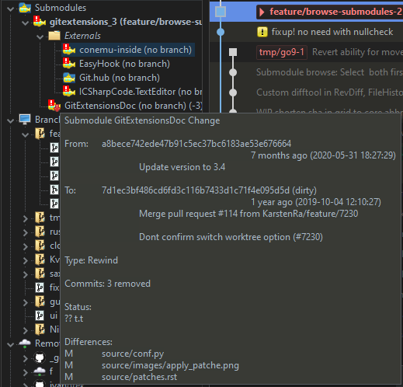
Task: Click yellow warning icon on fixup commit
Action: (x=262, y=32)
